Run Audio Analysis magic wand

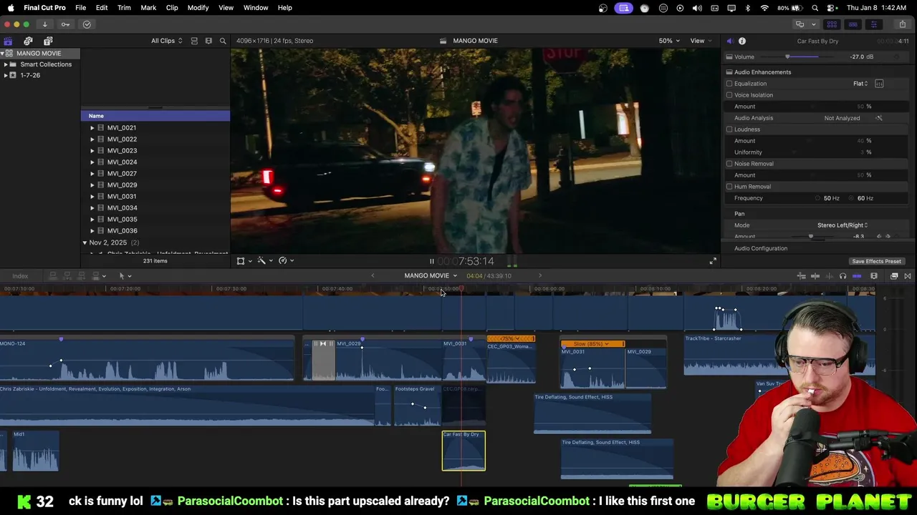pos(879,118)
